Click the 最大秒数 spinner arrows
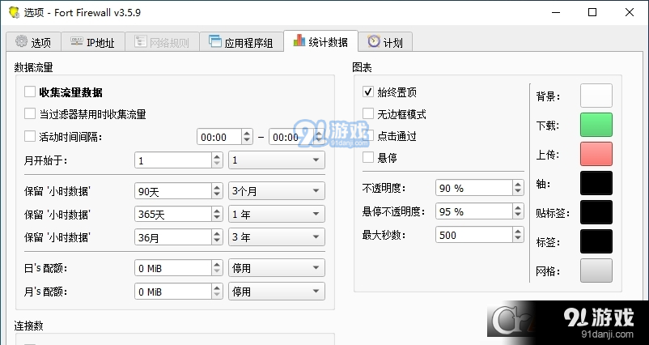 coord(518,234)
